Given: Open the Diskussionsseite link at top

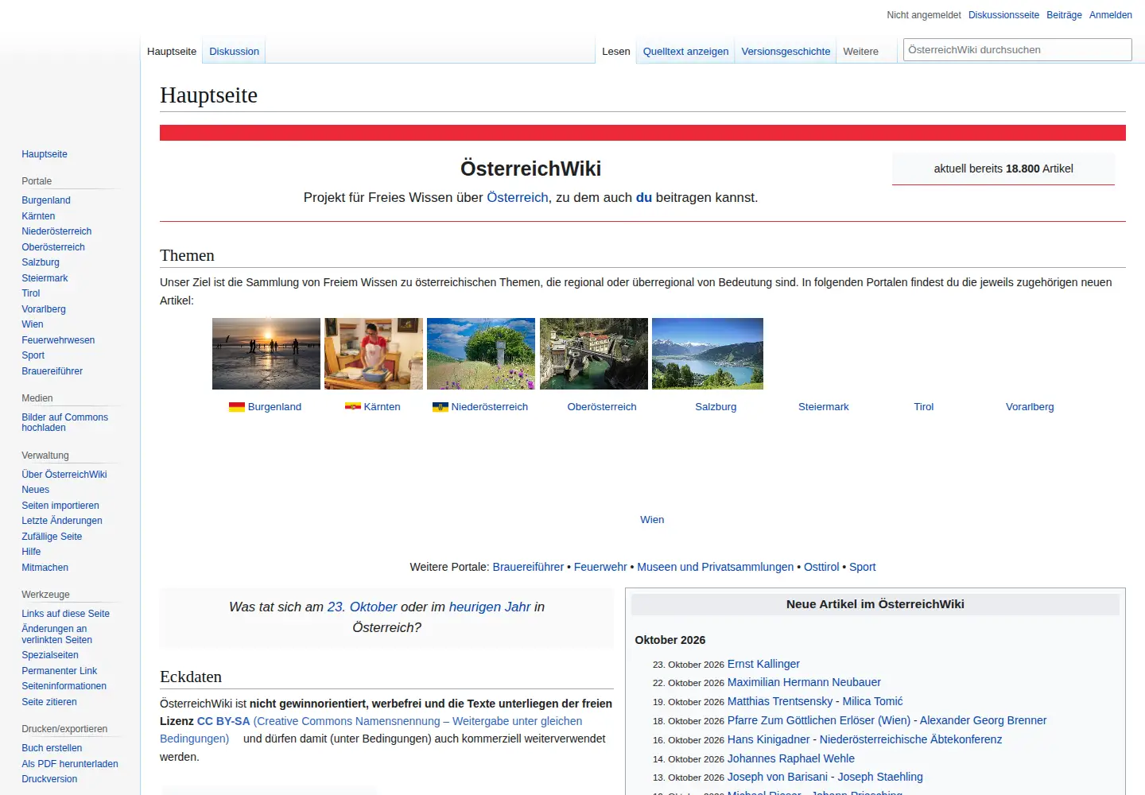Looking at the screenshot, I should [x=1003, y=15].
